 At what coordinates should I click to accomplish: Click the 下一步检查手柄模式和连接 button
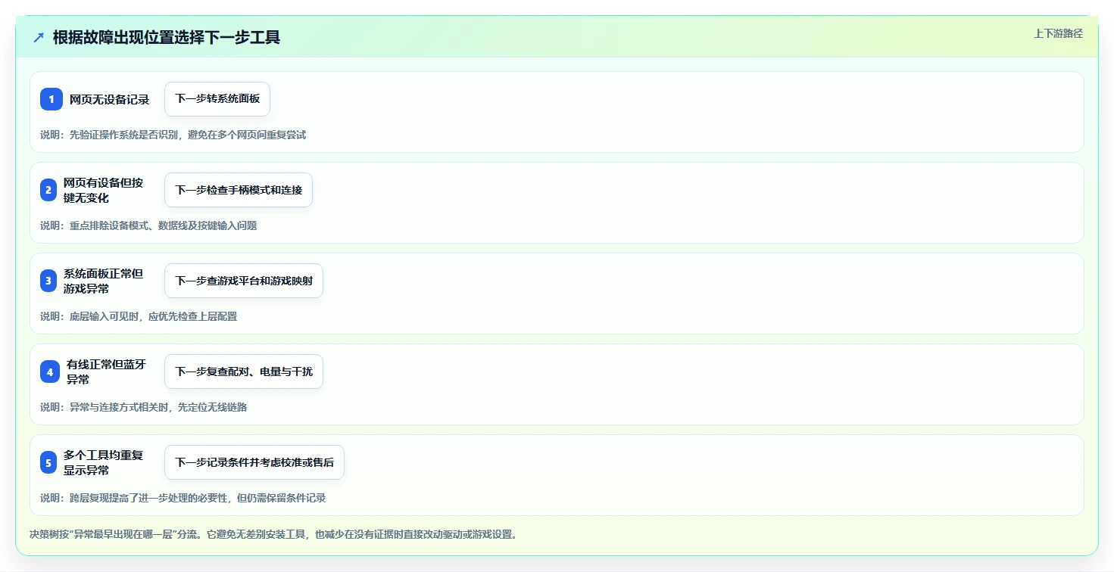(239, 190)
